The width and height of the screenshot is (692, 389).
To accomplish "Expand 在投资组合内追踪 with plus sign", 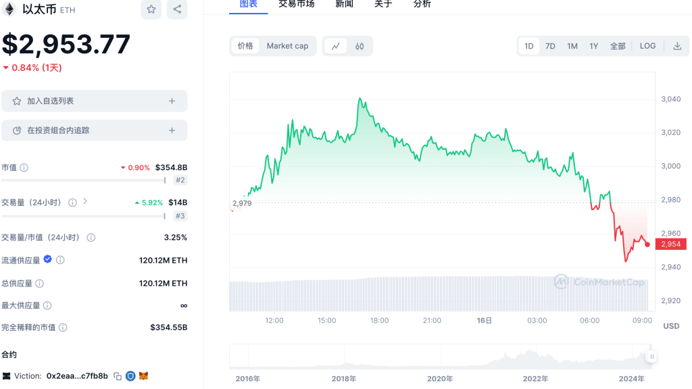I will [x=172, y=130].
